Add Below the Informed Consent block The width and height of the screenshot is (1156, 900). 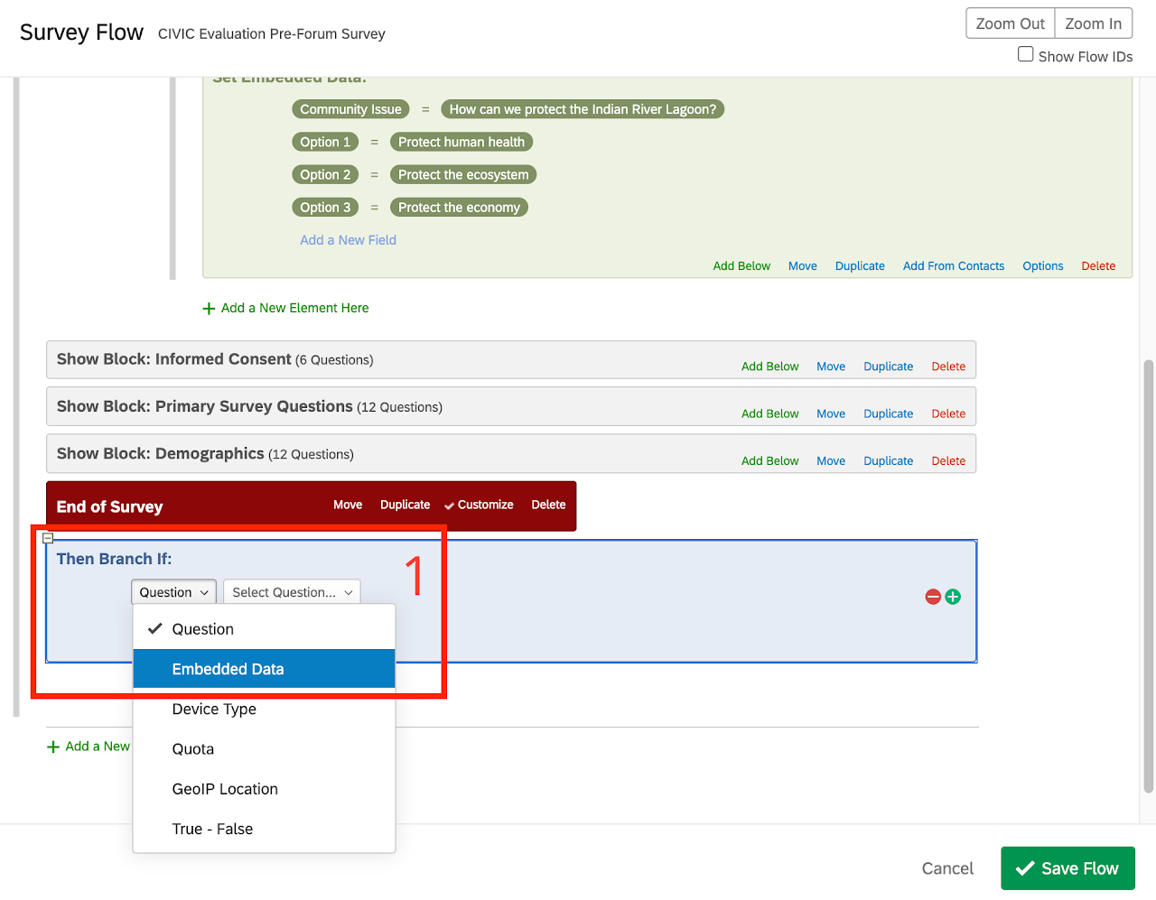point(769,366)
